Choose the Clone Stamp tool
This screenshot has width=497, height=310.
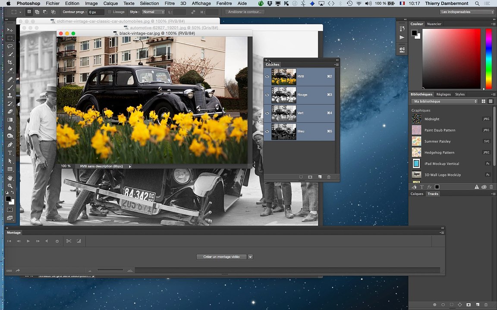pos(10,96)
